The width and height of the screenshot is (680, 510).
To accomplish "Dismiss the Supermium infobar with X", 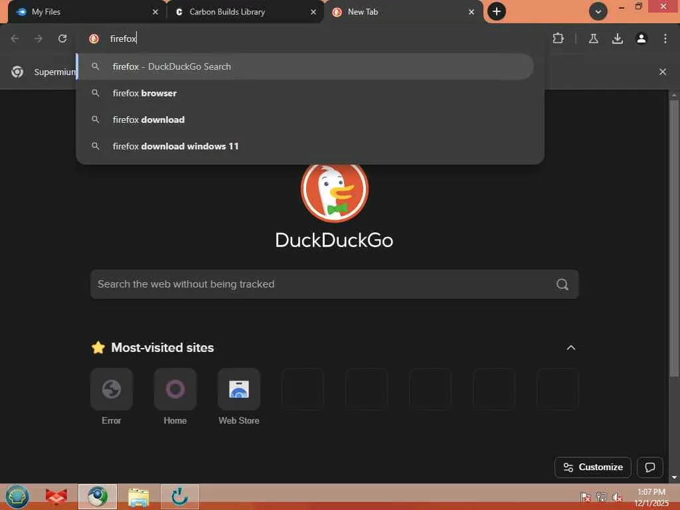I will click(x=663, y=72).
